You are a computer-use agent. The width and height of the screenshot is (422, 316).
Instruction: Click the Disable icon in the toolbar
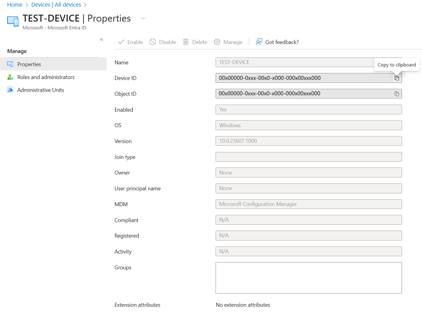point(152,42)
